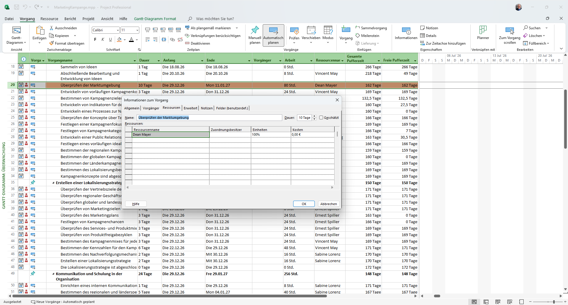Click the Meilenstein icon
568x305 pixels.
coord(357,35)
